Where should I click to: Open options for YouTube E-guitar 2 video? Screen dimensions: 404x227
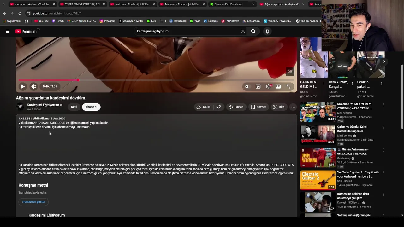click(x=383, y=173)
